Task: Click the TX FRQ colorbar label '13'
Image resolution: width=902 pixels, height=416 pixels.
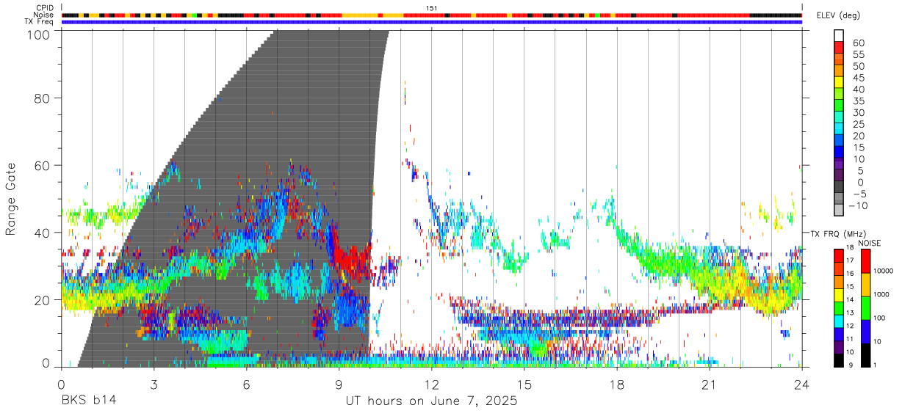Action: (850, 313)
